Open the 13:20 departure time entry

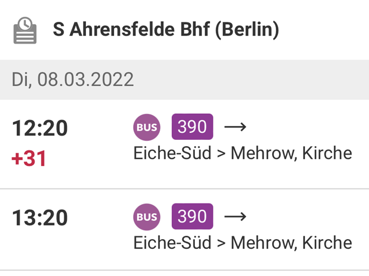click(40, 218)
